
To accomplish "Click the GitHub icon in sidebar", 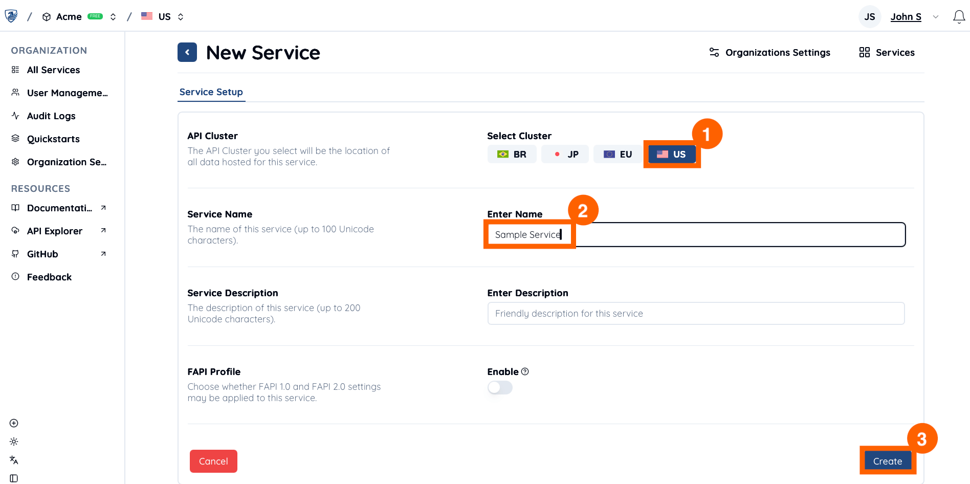I will pyautogui.click(x=15, y=254).
